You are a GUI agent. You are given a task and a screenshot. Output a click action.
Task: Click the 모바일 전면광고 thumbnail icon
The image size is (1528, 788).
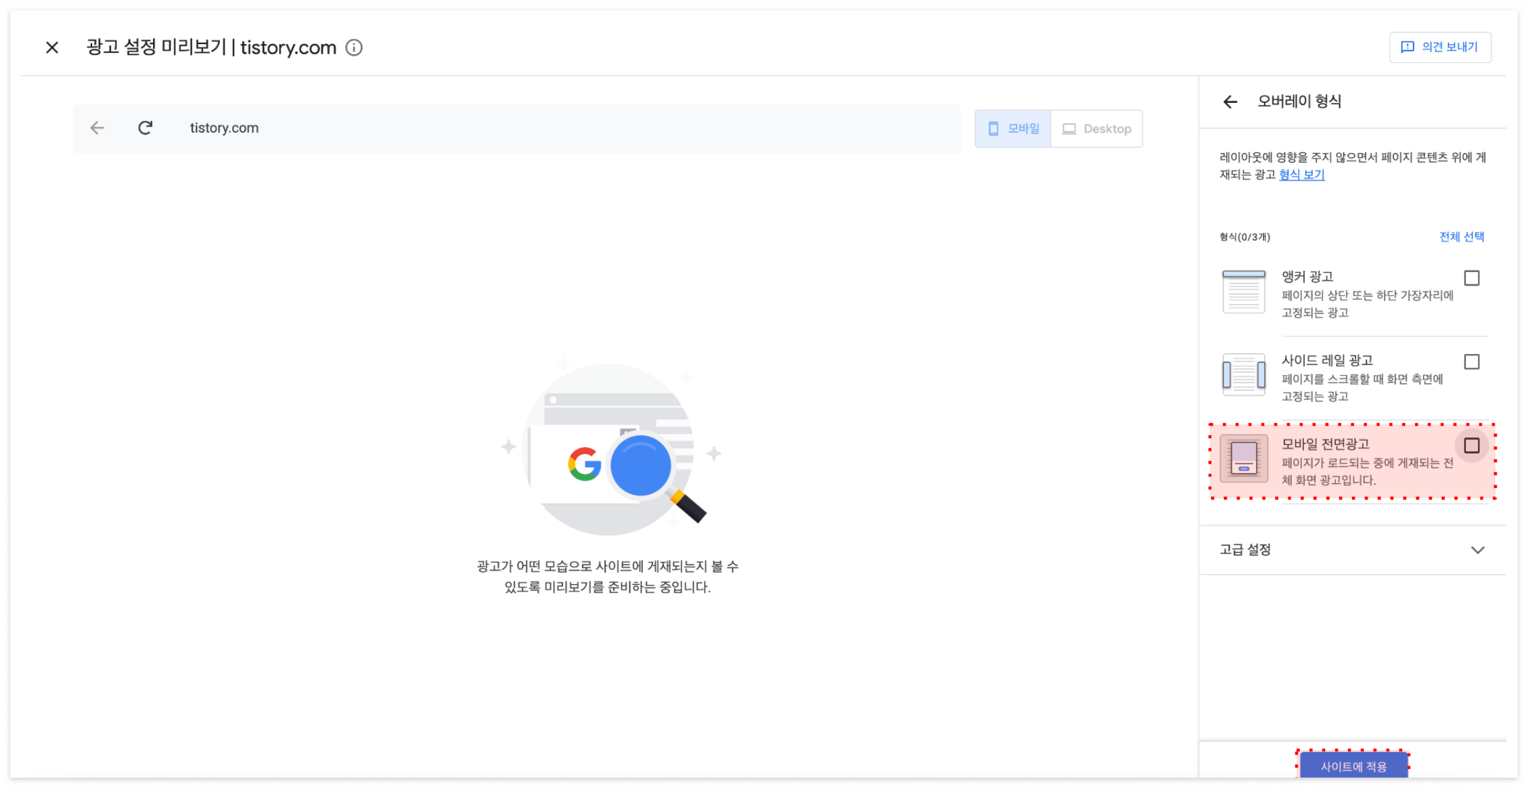pyautogui.click(x=1243, y=458)
